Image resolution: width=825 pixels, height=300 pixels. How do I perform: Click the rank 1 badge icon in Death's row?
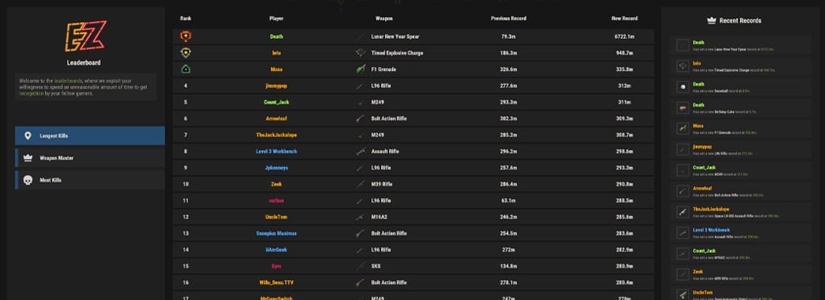[x=186, y=36]
